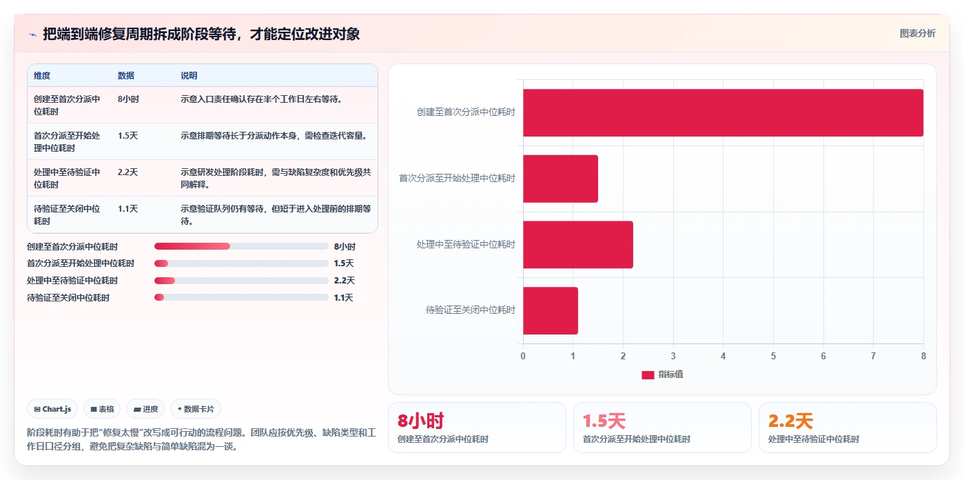Click the lightning icon beside the page title
964x480 pixels.
coord(32,34)
